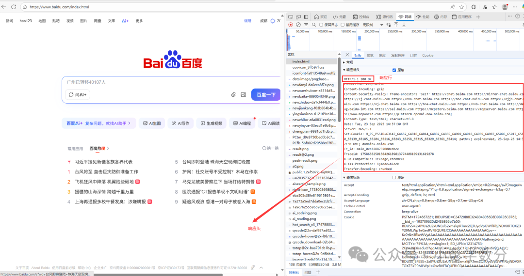This screenshot has height=276, width=524.
Task: Open DevTools help question mark
Action: pyautogui.click(x=517, y=16)
